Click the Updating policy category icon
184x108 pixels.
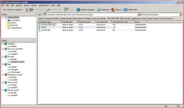6,44
